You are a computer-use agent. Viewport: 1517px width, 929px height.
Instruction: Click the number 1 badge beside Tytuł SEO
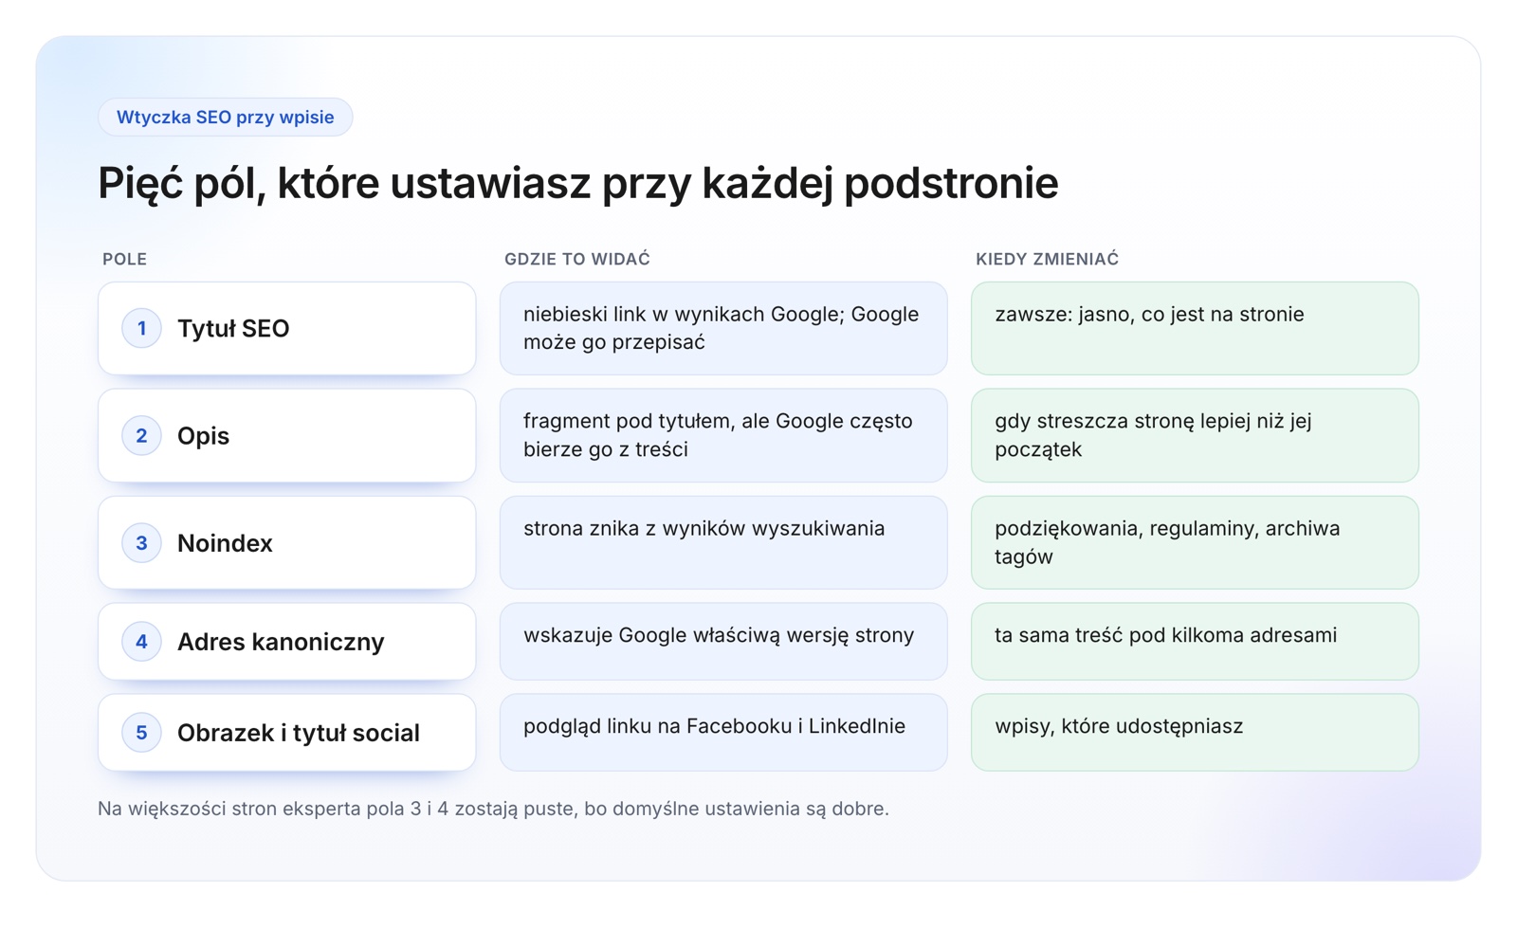click(x=141, y=328)
